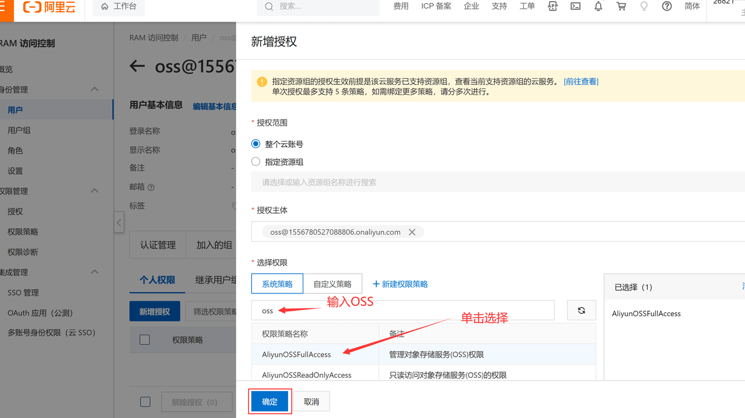Collapse the 身份管理 sidebar section
The height and width of the screenshot is (418, 745).
coord(95,89)
